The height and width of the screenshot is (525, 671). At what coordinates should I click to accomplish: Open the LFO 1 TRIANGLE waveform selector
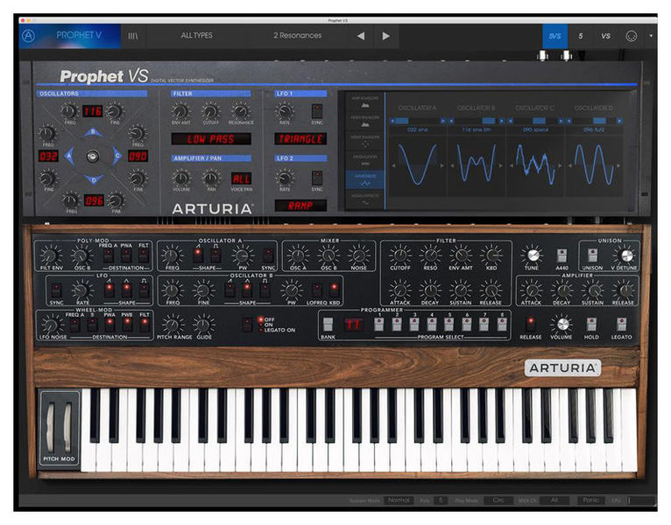pos(300,139)
